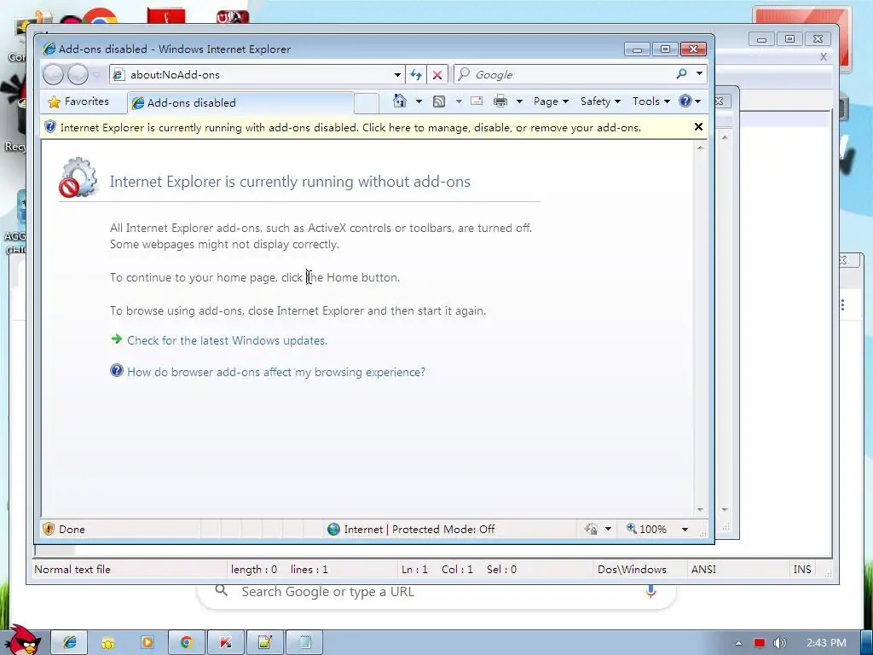
Task: Click the IE Forward navigation button
Action: click(78, 75)
